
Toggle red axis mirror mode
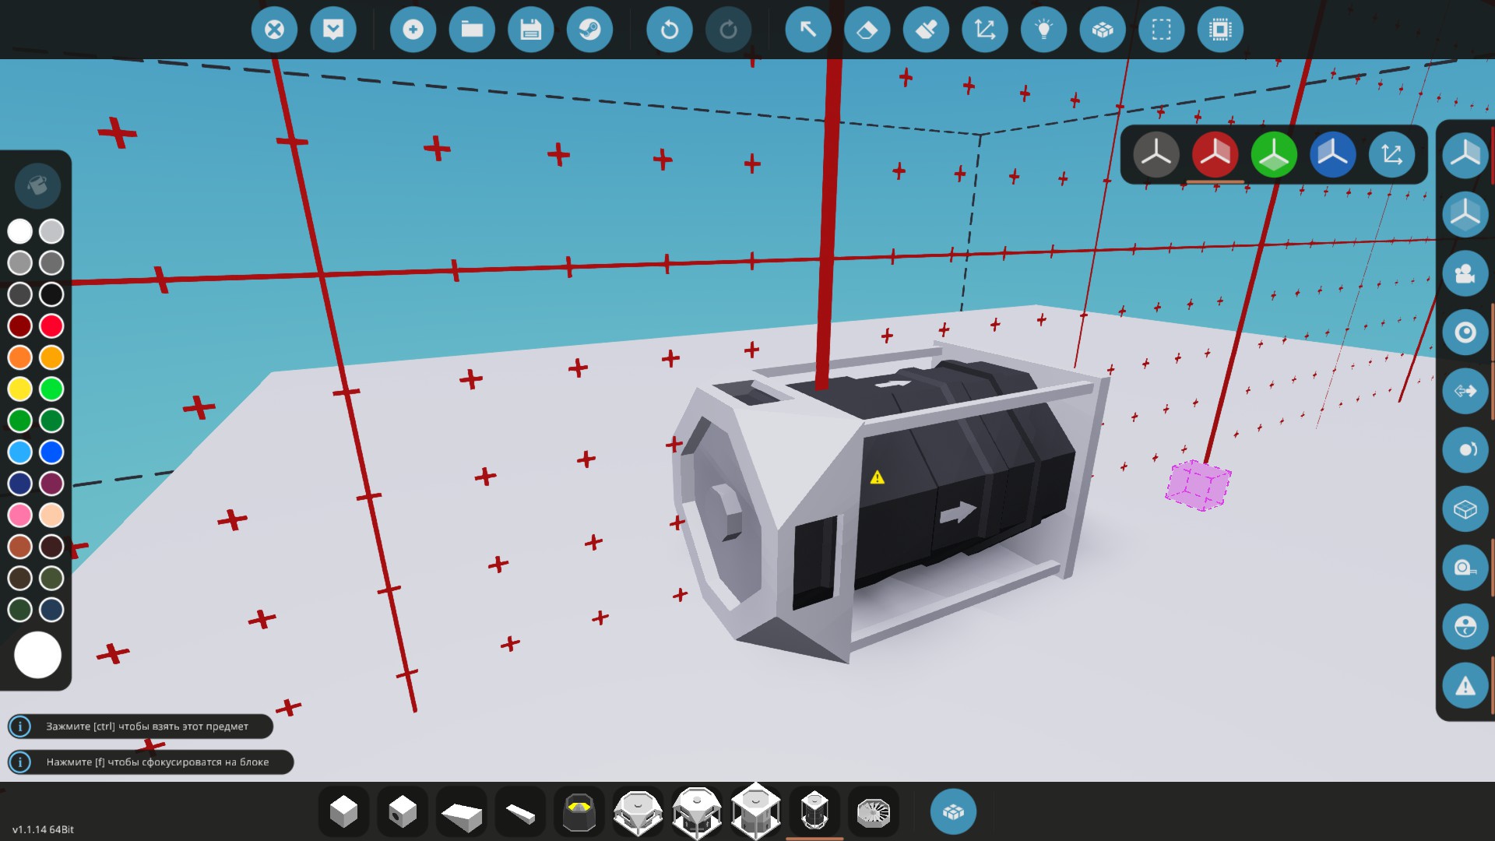[x=1215, y=154]
